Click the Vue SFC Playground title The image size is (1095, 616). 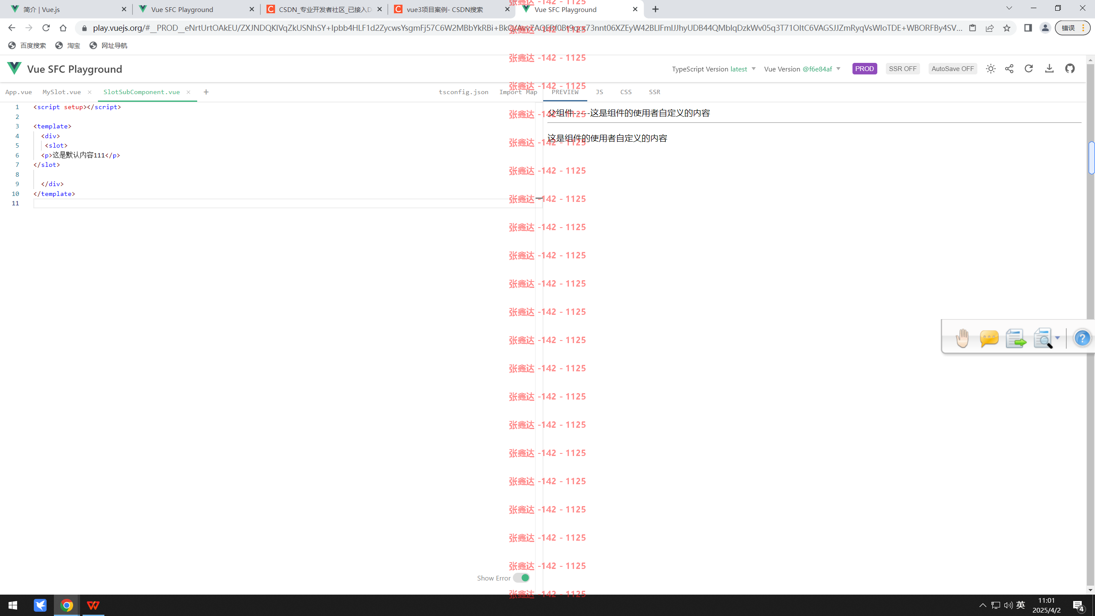click(x=74, y=69)
